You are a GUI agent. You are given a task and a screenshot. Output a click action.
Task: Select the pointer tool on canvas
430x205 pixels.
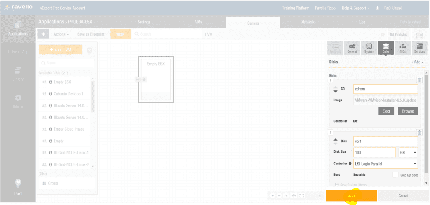pyautogui.click(x=286, y=196)
